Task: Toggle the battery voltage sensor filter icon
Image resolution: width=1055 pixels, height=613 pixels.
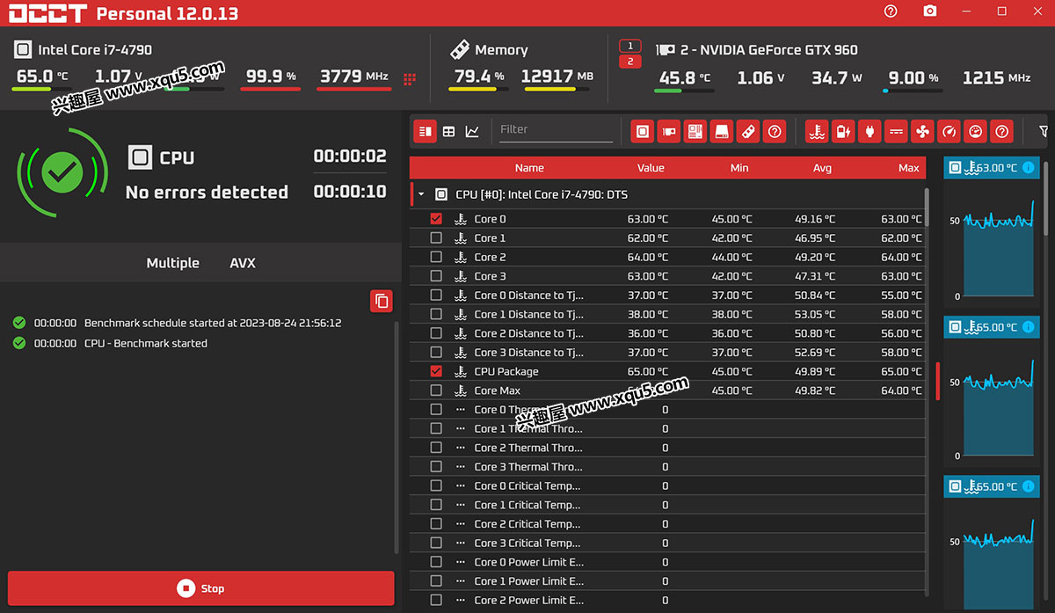Action: (843, 131)
